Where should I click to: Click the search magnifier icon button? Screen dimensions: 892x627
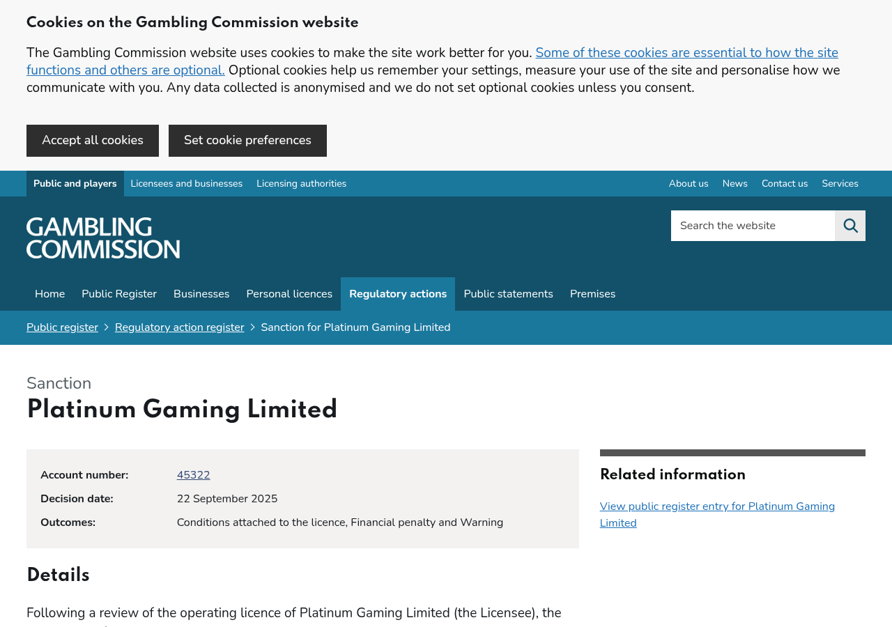[x=850, y=226]
